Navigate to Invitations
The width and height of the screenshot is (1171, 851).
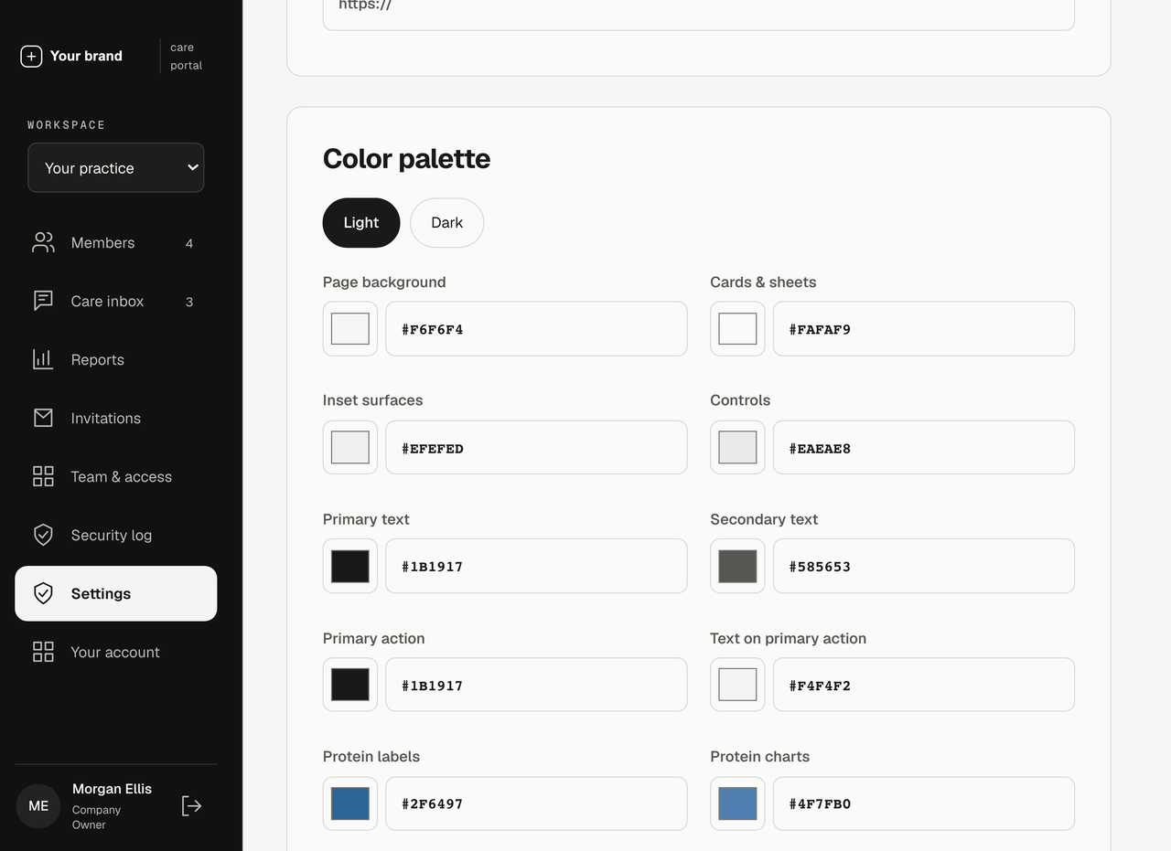116,418
